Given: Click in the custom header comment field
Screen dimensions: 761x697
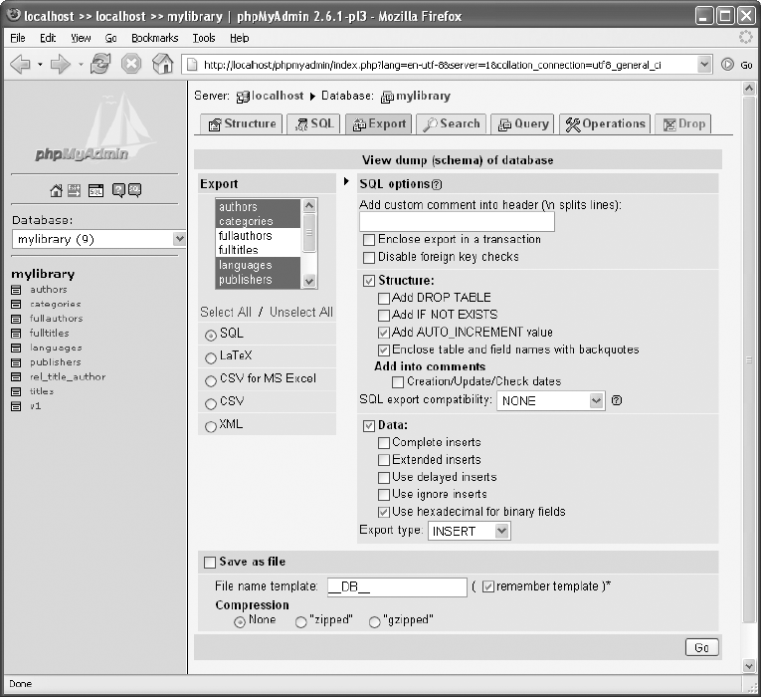Looking at the screenshot, I should pyautogui.click(x=457, y=222).
